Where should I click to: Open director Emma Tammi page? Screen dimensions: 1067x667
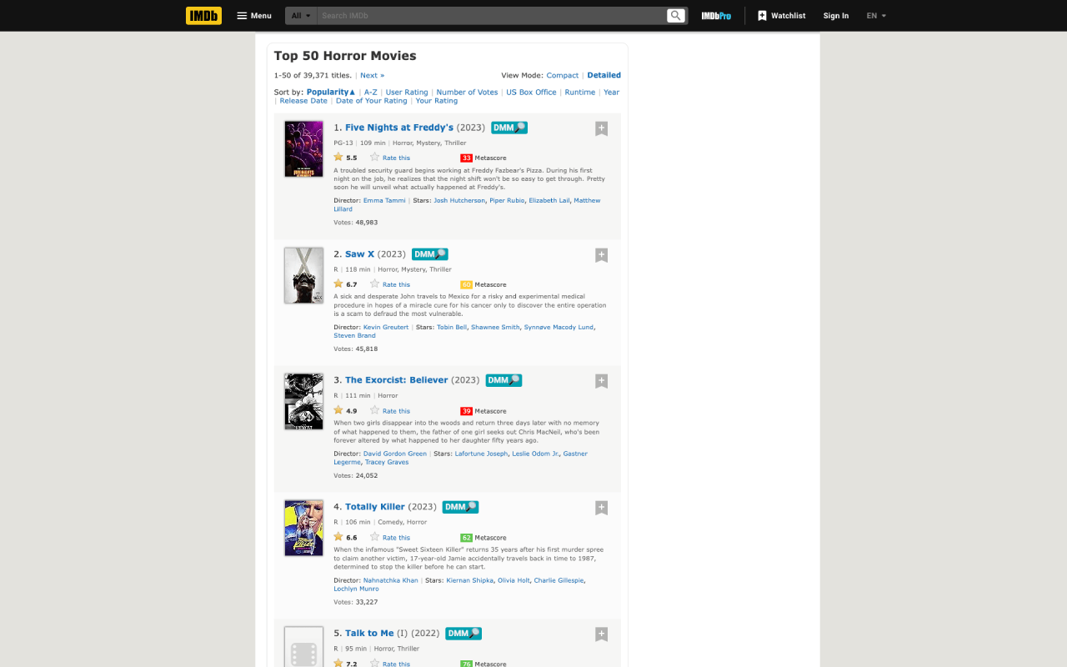point(384,200)
